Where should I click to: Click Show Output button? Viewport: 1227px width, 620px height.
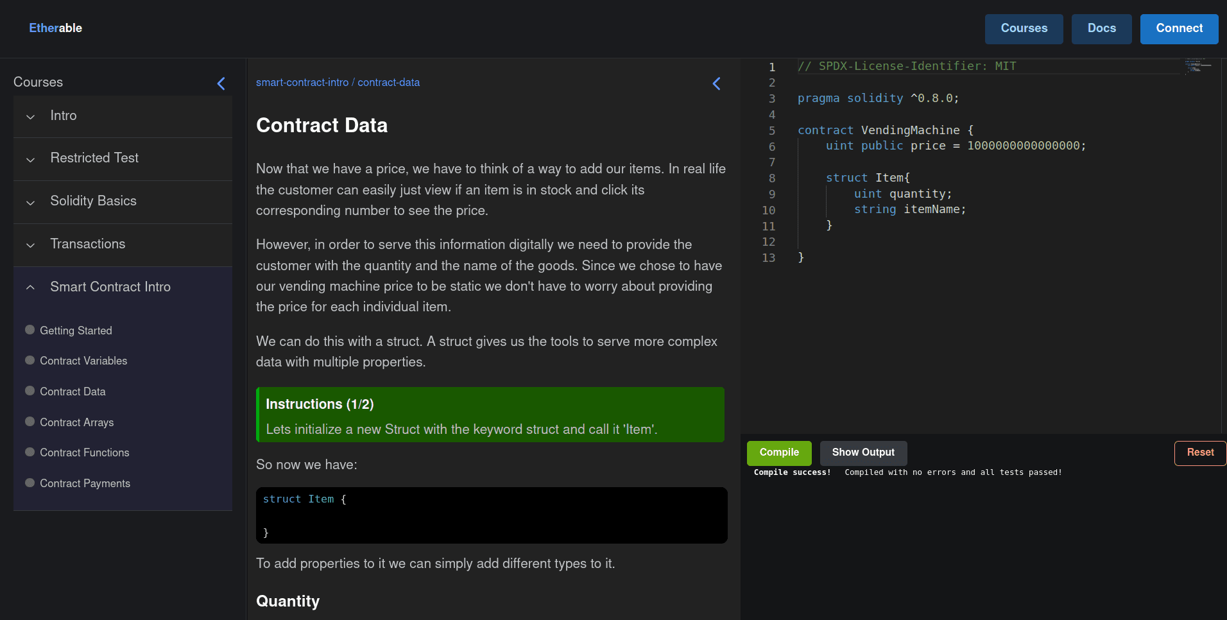pyautogui.click(x=863, y=452)
